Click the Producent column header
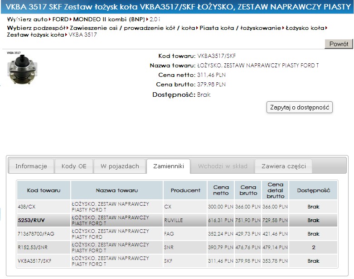 coord(185,190)
